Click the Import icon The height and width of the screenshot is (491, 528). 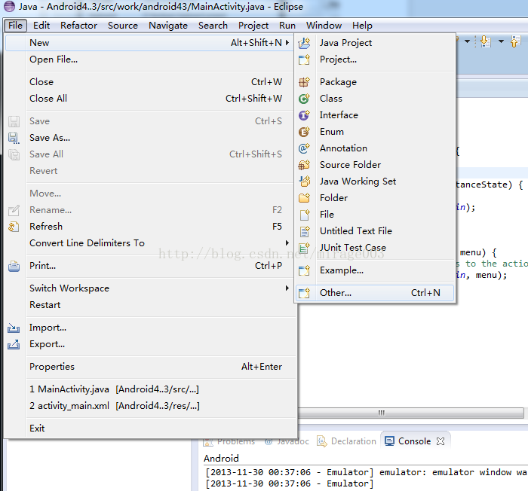coord(14,328)
